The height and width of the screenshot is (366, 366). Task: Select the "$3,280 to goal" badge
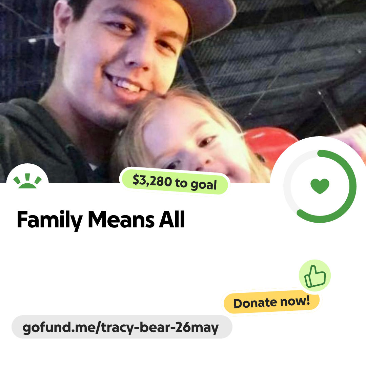(175, 182)
